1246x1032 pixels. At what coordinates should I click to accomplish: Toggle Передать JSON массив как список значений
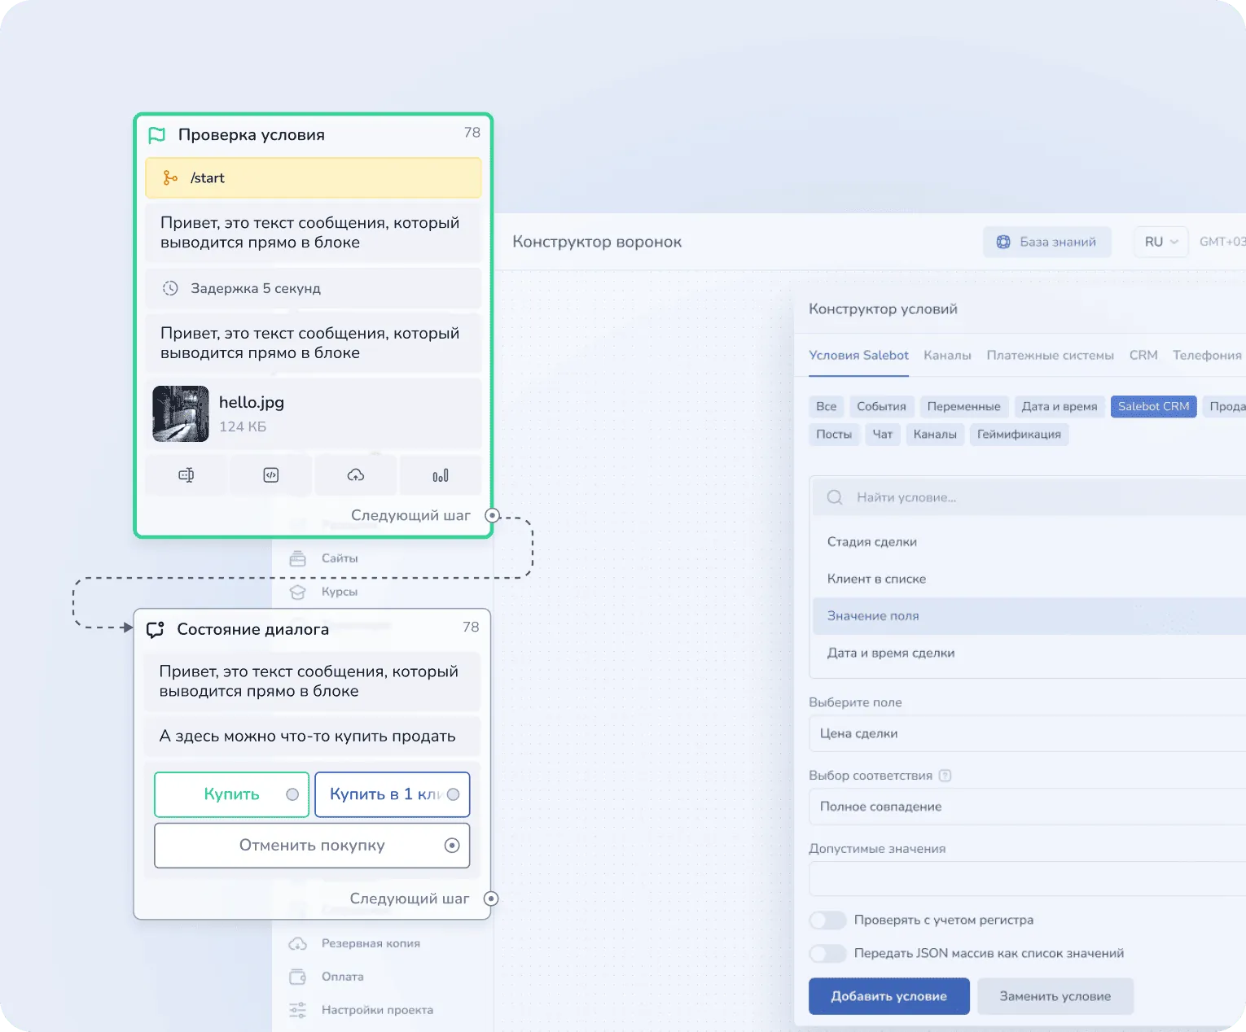[x=827, y=953]
